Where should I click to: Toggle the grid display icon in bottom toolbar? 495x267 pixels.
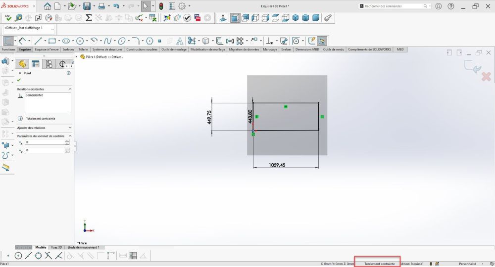pyautogui.click(x=133, y=256)
